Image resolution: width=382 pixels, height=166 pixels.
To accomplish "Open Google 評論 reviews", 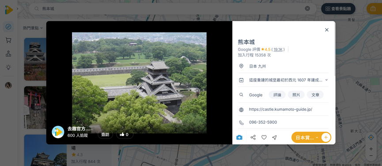I will click(x=277, y=95).
